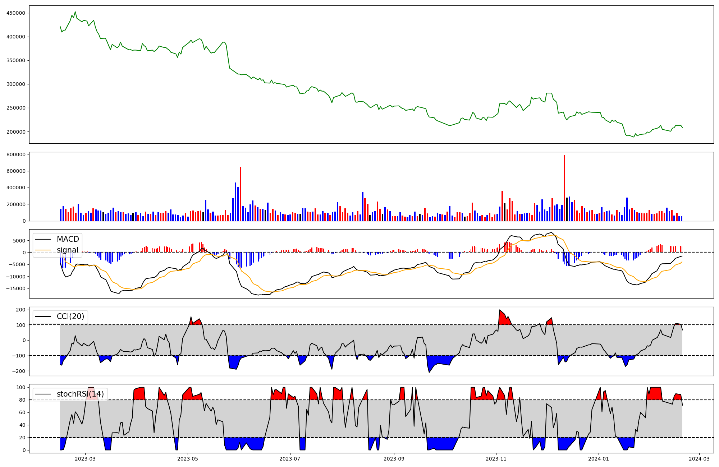The image size is (719, 467).
Task: Click the −5000 MACD axis tick
Action: point(17,264)
